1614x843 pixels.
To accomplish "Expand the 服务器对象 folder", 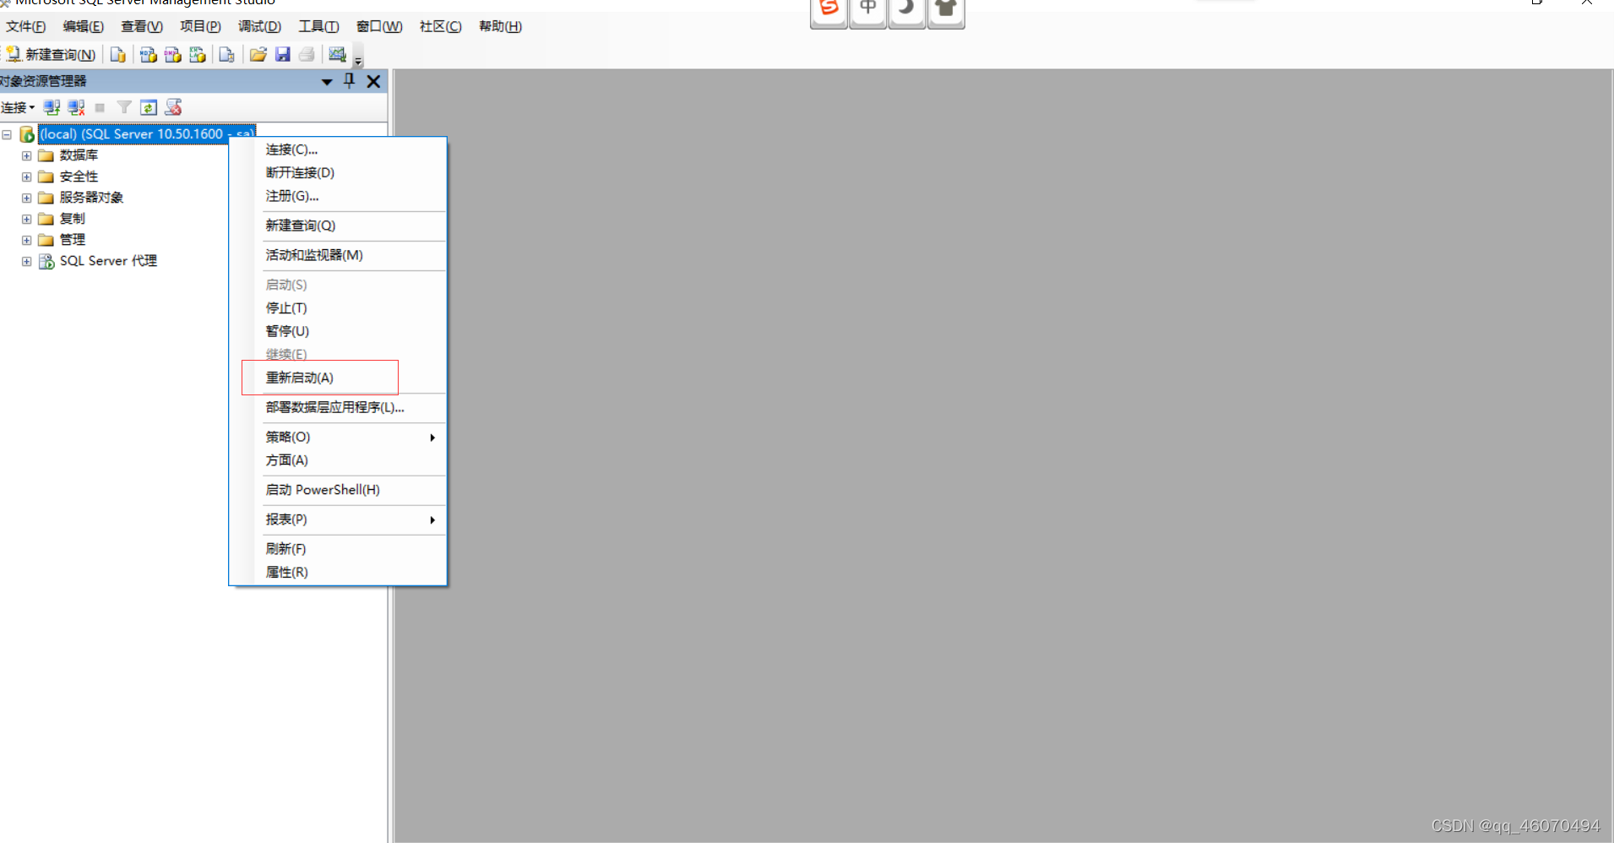I will pos(27,198).
